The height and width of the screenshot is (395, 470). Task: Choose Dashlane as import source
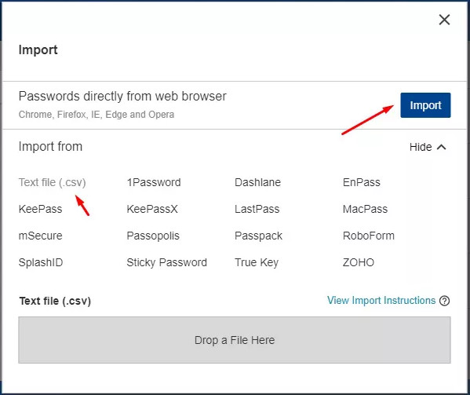(x=258, y=182)
